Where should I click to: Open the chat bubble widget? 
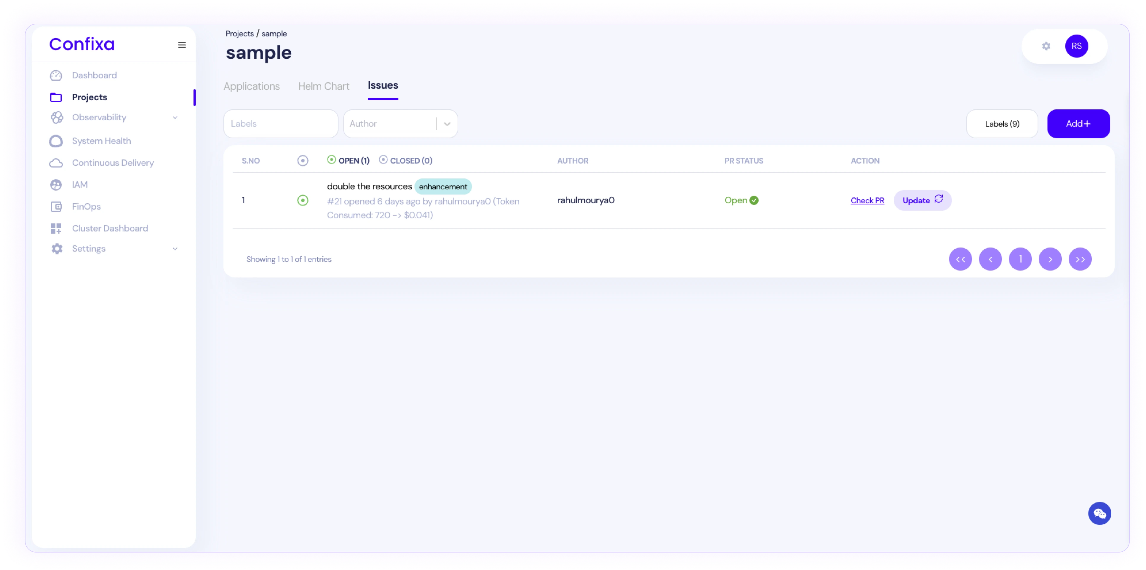pyautogui.click(x=1099, y=513)
